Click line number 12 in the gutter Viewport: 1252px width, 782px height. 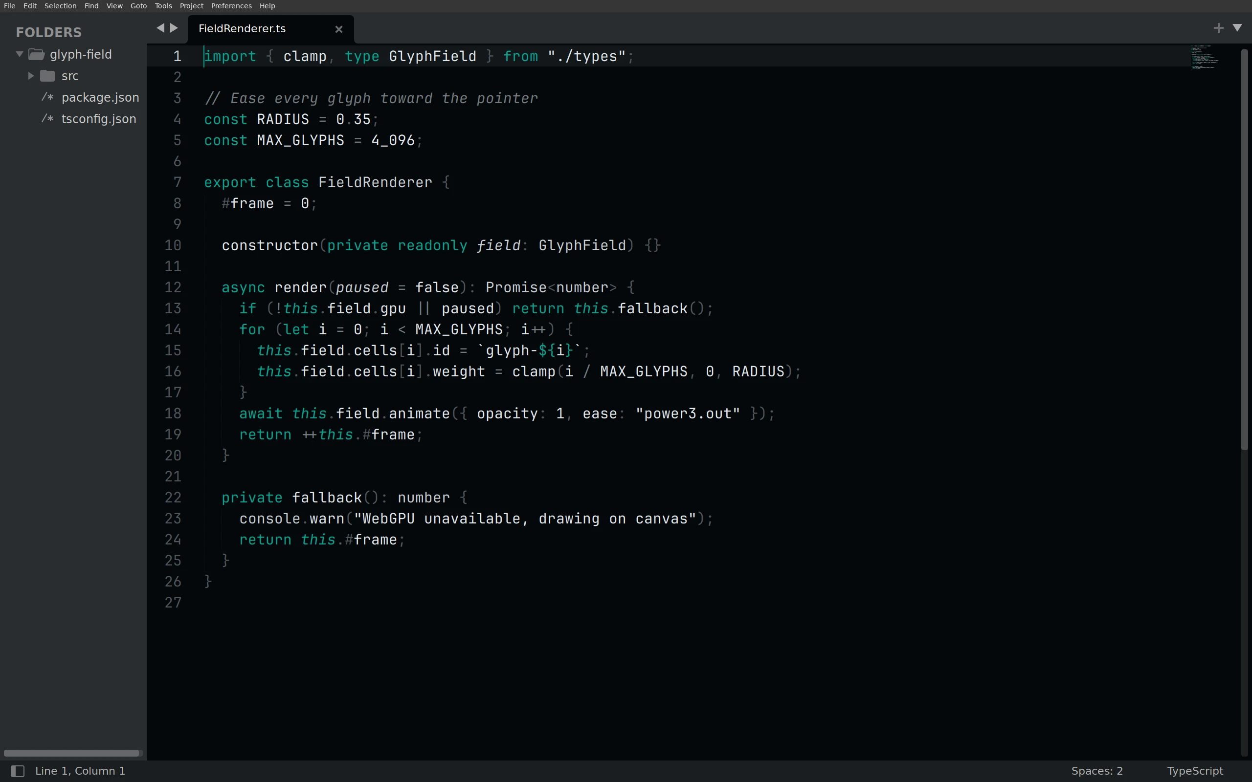[173, 287]
